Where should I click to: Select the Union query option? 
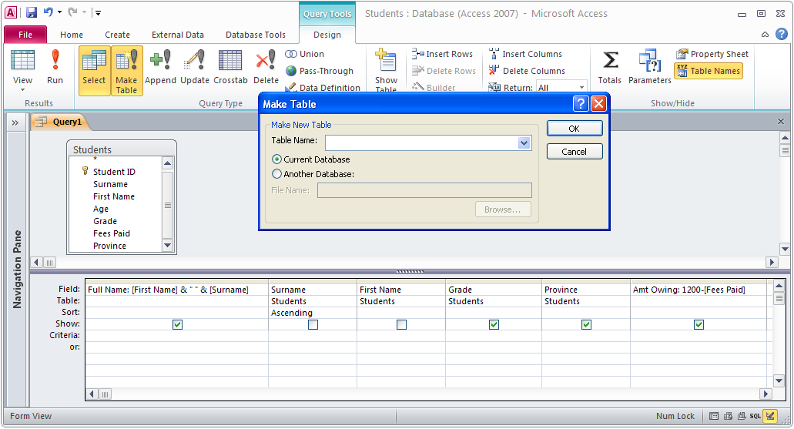point(305,54)
